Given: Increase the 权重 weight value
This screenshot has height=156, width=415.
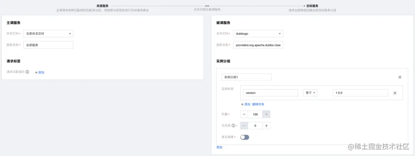Looking at the screenshot, I should pyautogui.click(x=266, y=114).
